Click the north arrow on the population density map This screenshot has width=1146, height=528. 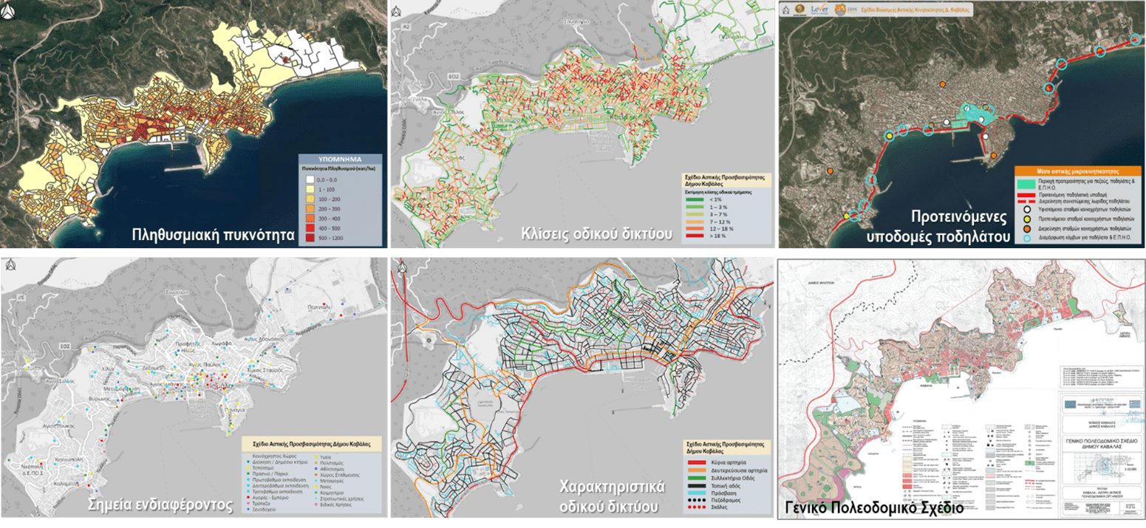pos(7,12)
